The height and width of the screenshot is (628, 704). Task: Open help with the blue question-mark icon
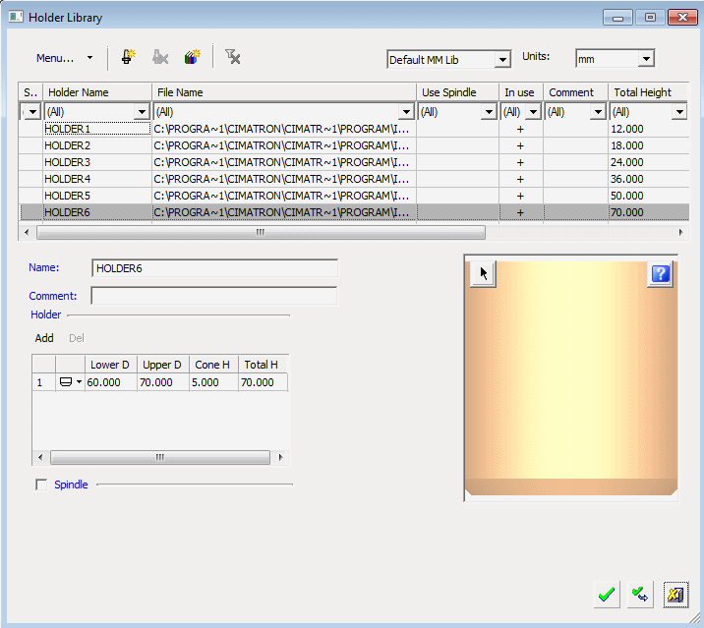pos(659,274)
